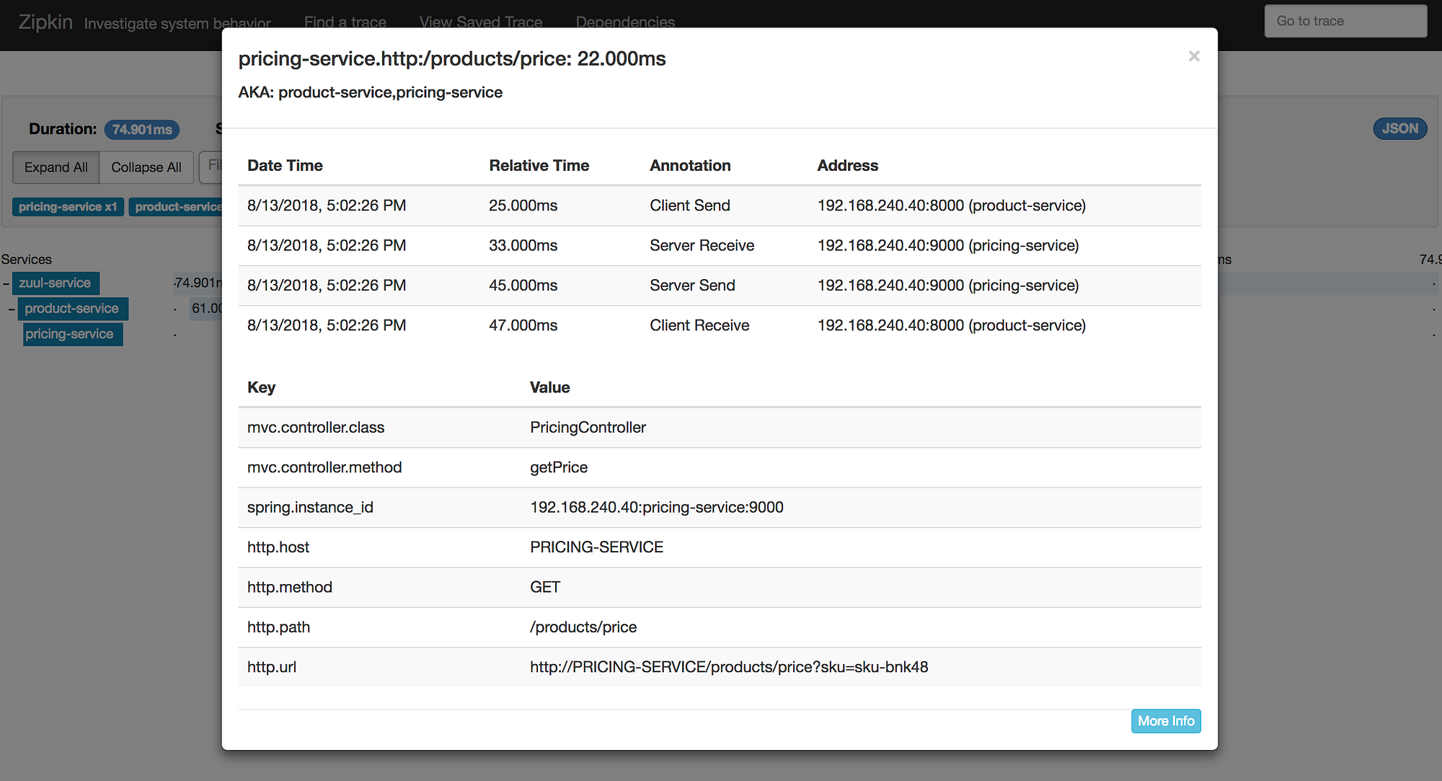This screenshot has width=1442, height=781.
Task: Click the Go to trace input field
Action: coord(1345,21)
